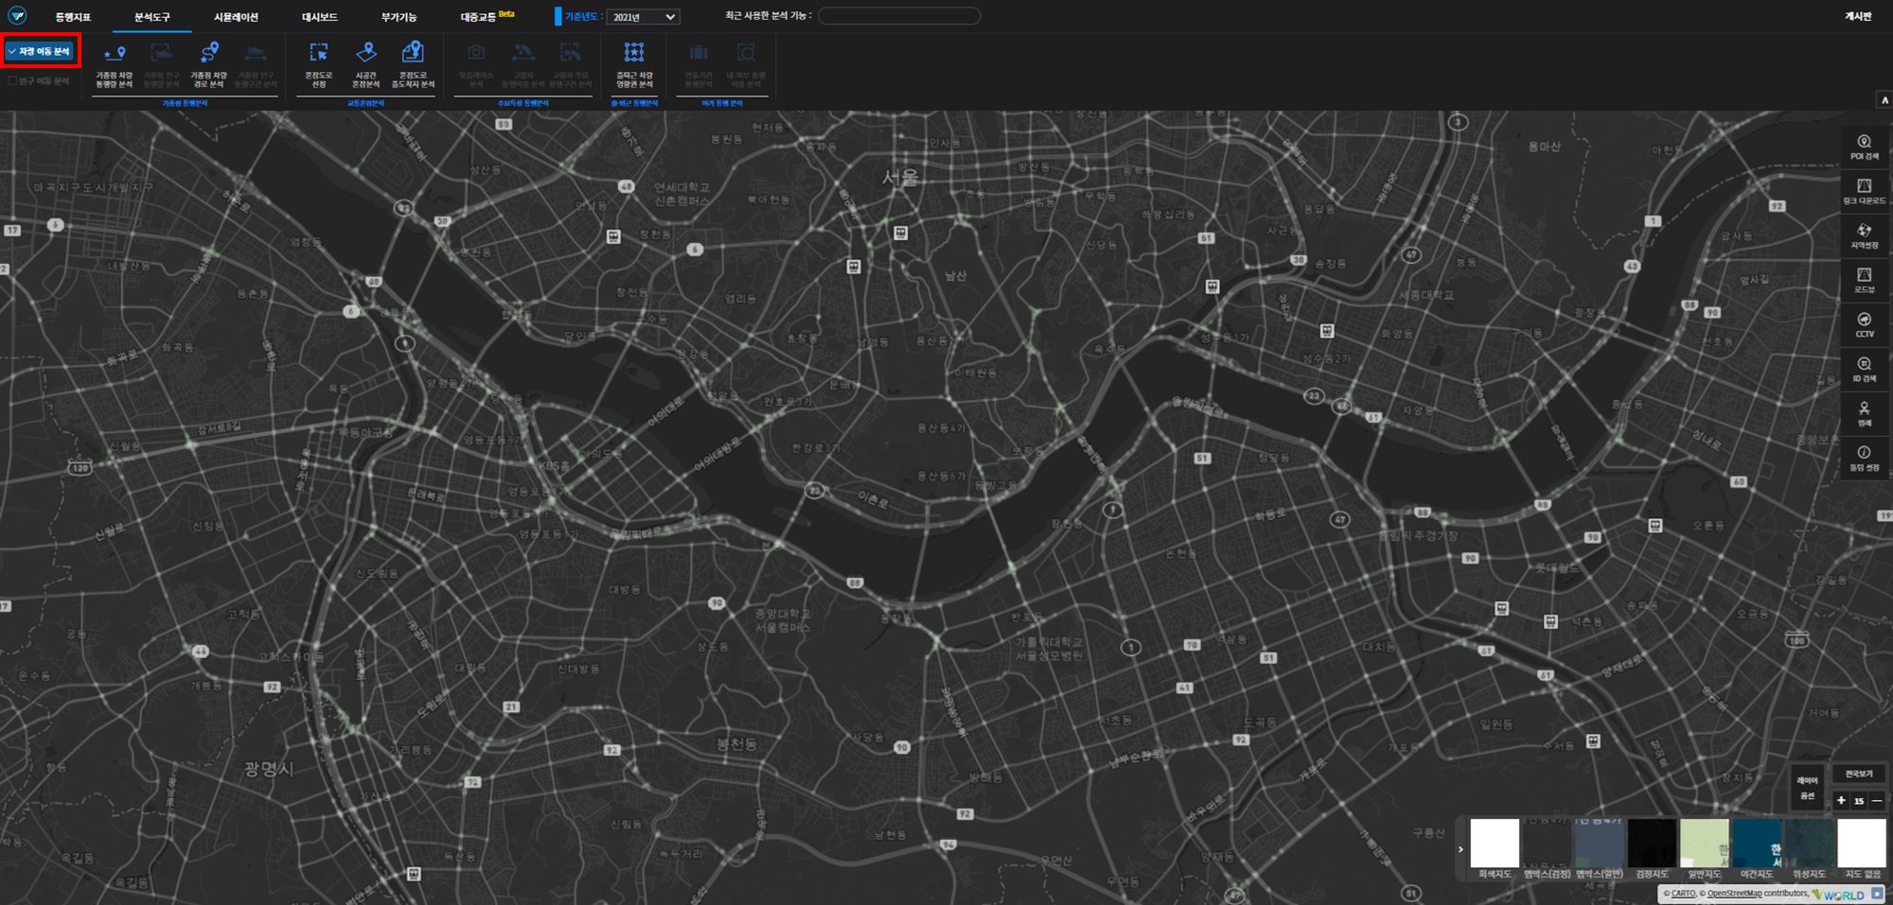Select the 혼잡도로 선정 tool
The image size is (1893, 905).
[x=319, y=65]
